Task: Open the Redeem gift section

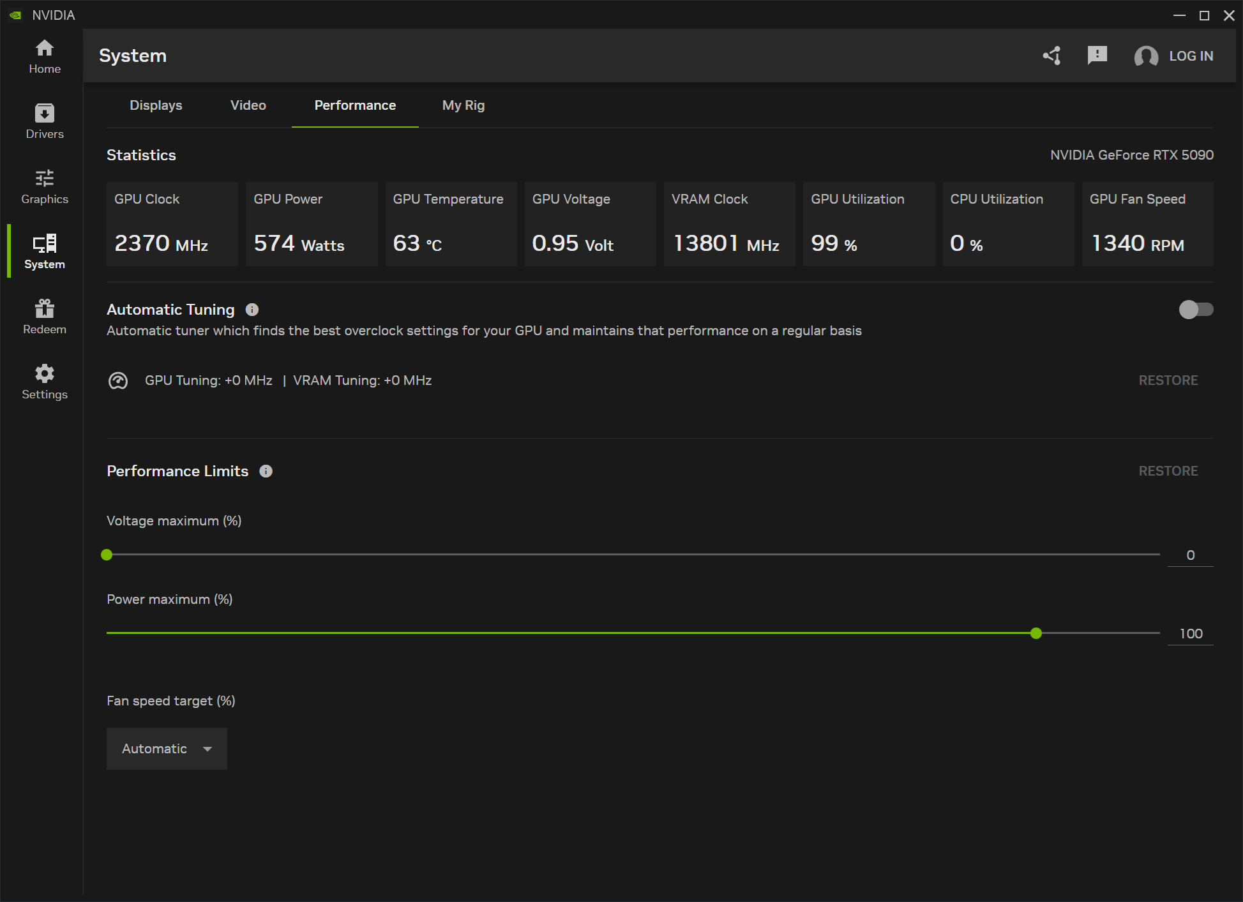Action: click(45, 317)
